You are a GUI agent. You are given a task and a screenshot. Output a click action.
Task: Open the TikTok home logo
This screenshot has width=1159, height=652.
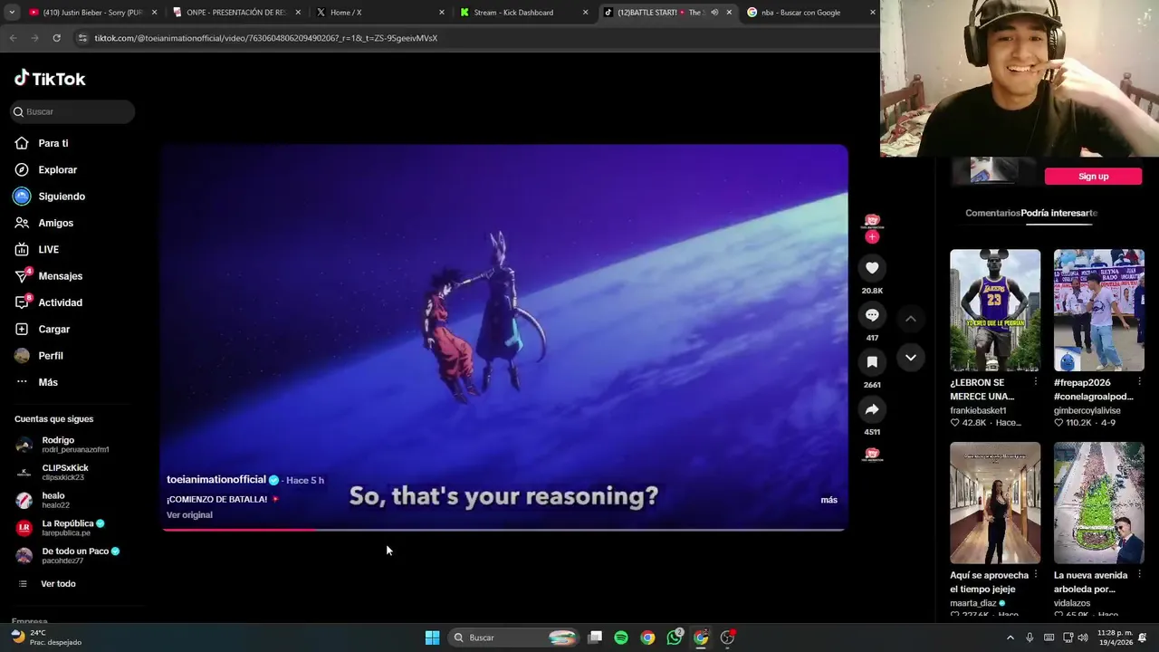50,79
